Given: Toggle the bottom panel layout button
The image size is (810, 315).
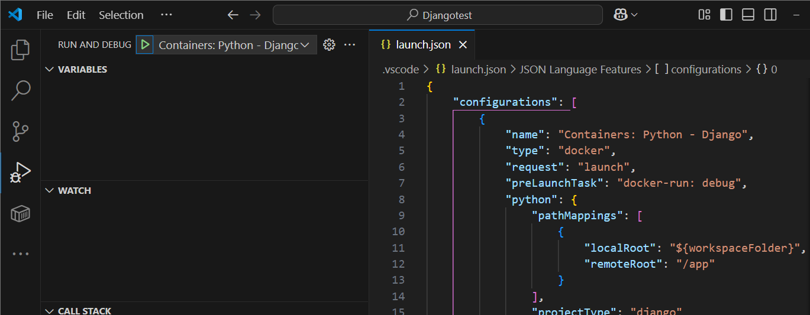Looking at the screenshot, I should click(748, 15).
